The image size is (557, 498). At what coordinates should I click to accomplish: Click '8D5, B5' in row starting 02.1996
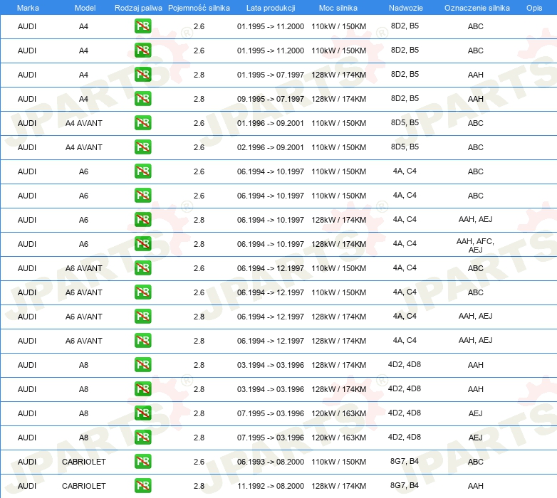coord(405,147)
